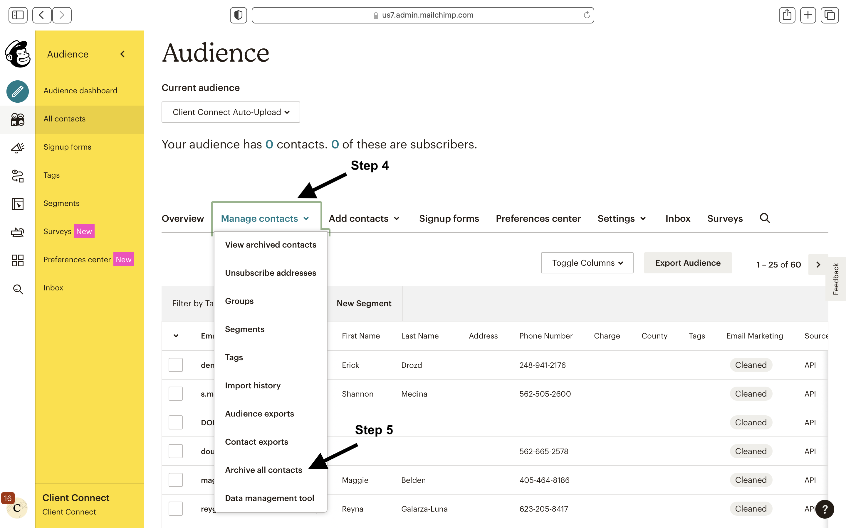The height and width of the screenshot is (528, 846).
Task: Open the Filter by Tags dropdown
Action: coord(193,303)
